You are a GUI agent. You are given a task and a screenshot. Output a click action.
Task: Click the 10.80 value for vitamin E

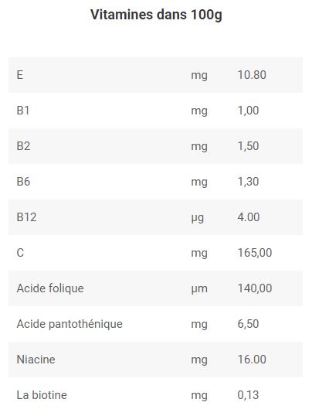point(252,75)
